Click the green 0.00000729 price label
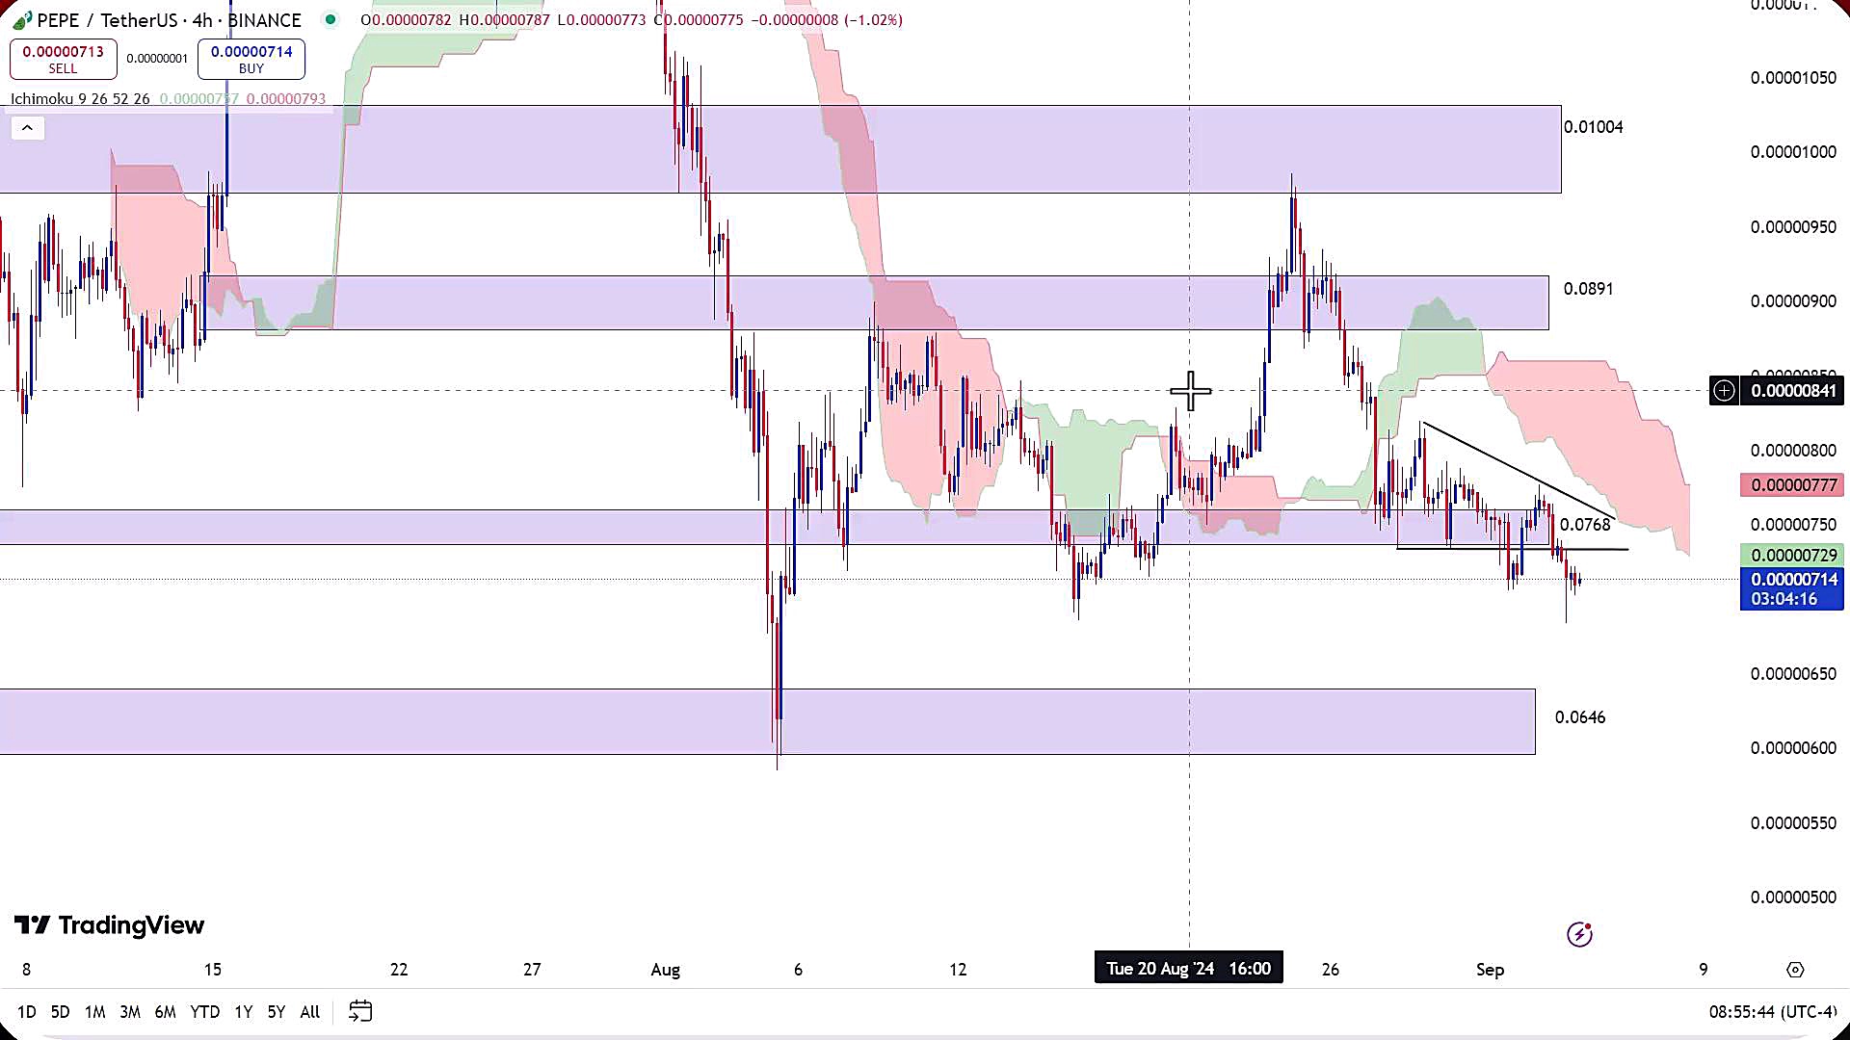 tap(1792, 556)
